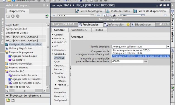Click the back arrow in project tree toolbar
Viewport: 175px width, 105px height.
[13, 16]
